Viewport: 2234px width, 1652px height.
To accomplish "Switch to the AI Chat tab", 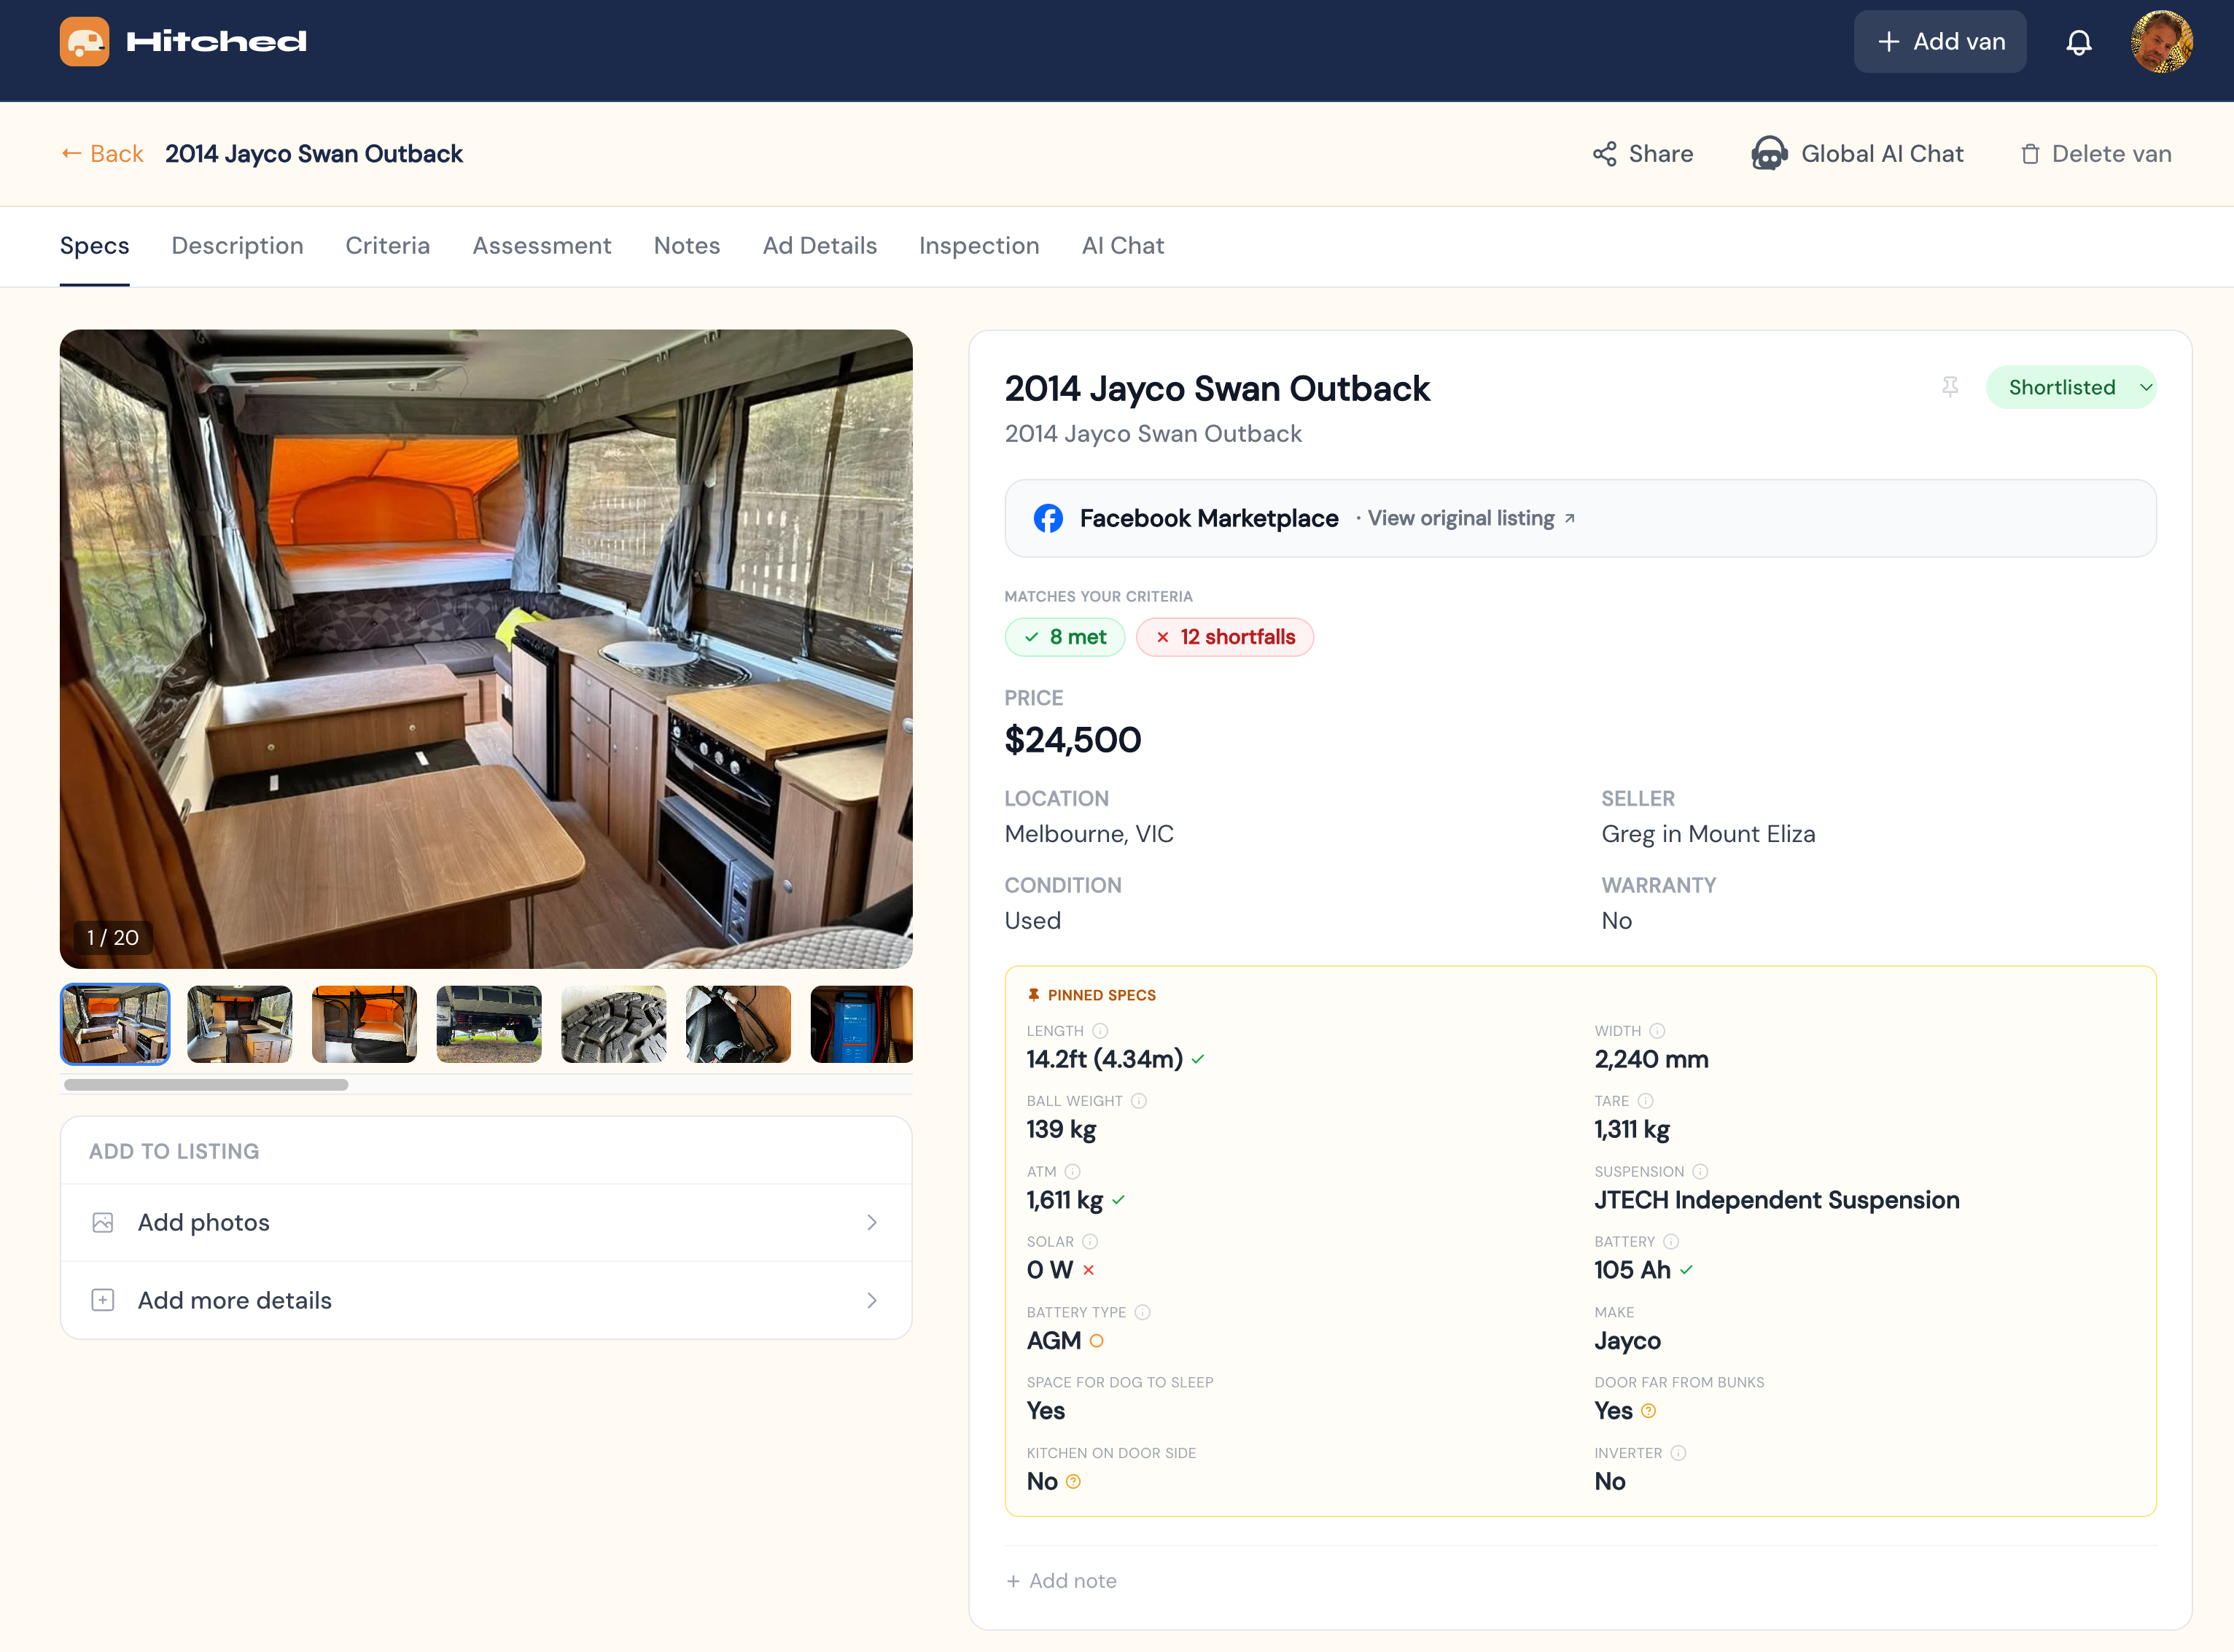I will [1123, 246].
